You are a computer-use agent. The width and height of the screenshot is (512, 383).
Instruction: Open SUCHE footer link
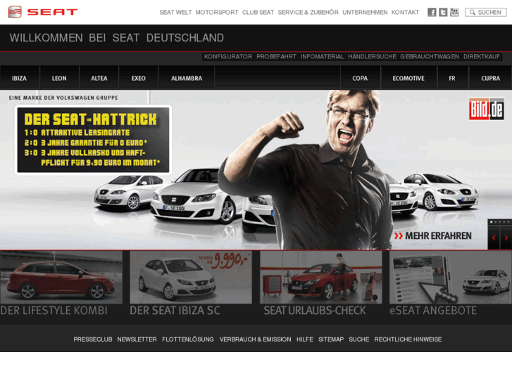(359, 339)
